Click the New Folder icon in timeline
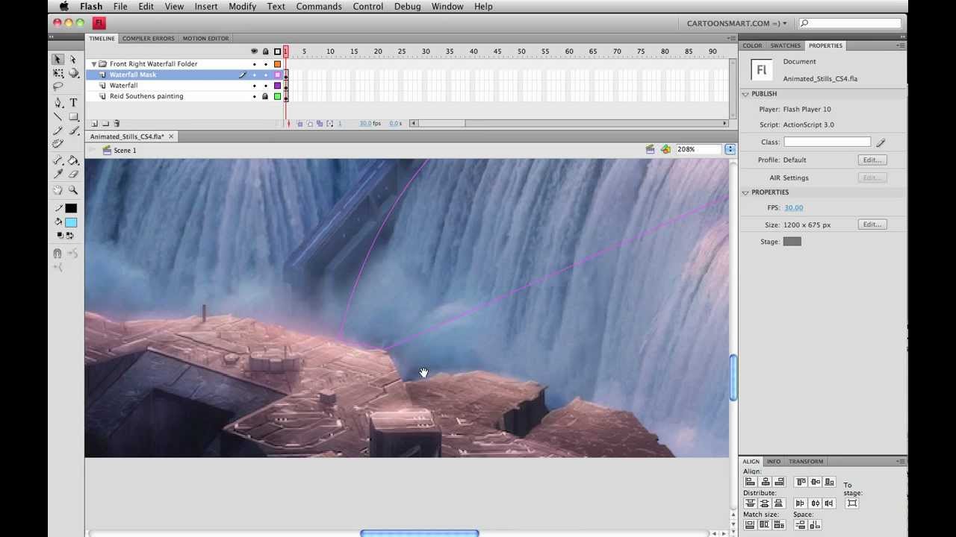Image resolution: width=956 pixels, height=537 pixels. (105, 124)
